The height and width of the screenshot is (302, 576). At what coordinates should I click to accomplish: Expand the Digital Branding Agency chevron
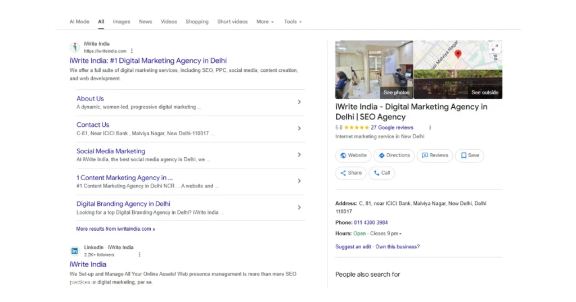click(299, 208)
